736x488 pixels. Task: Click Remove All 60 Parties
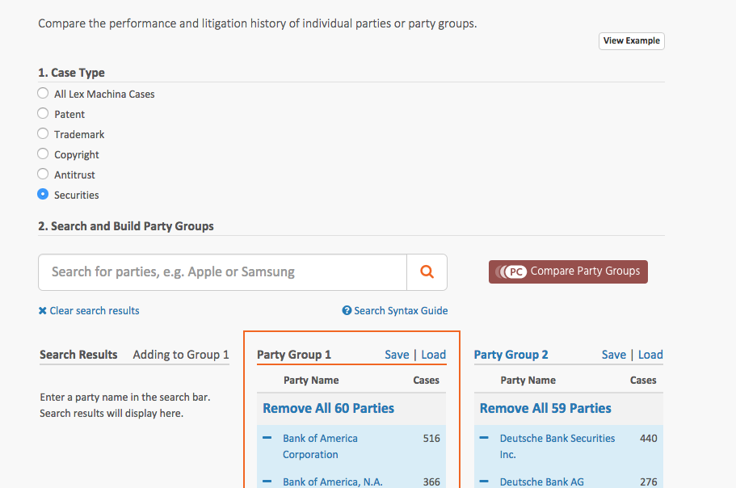[x=328, y=408]
